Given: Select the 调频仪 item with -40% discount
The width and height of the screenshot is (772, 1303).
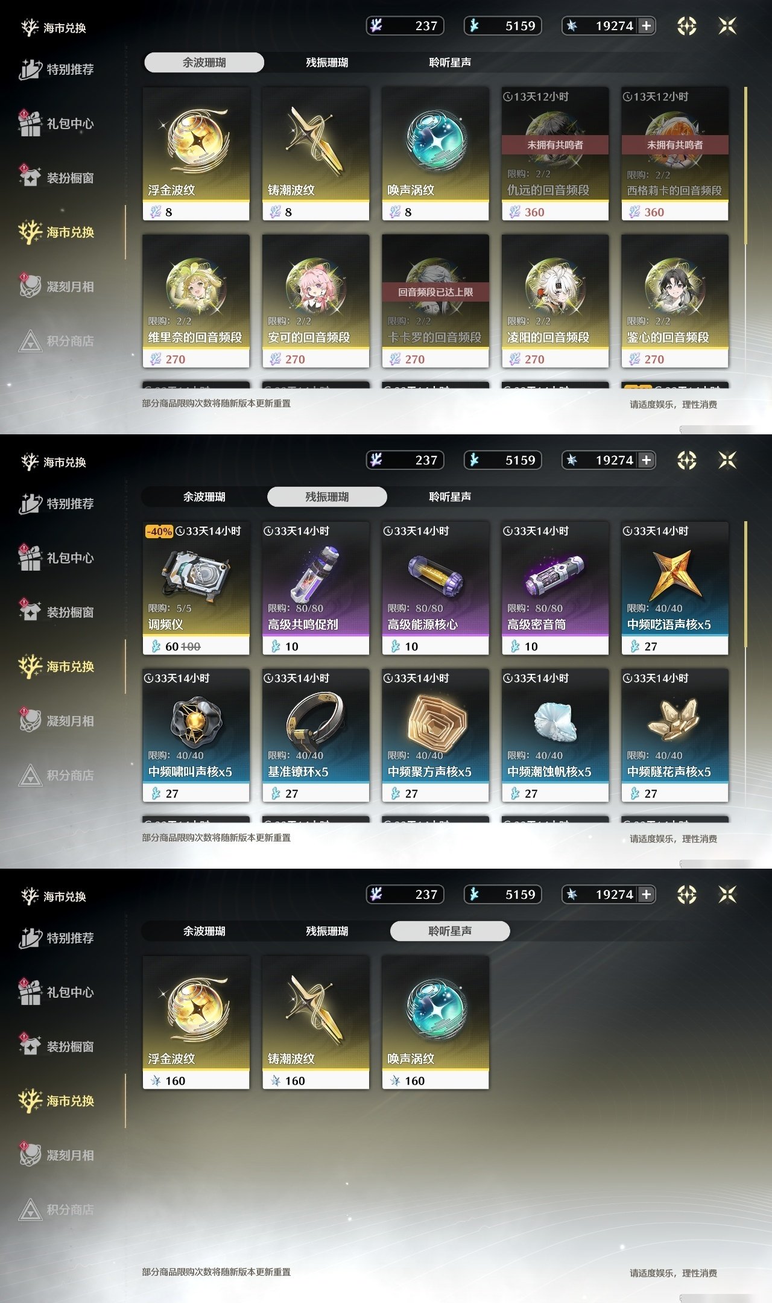Looking at the screenshot, I should (196, 588).
